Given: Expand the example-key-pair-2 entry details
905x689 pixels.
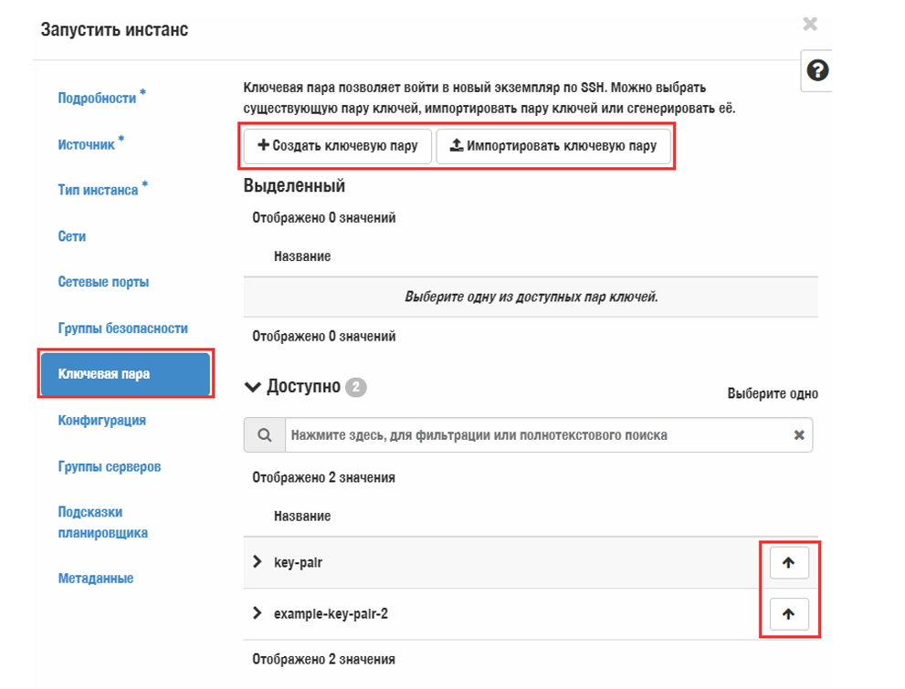Looking at the screenshot, I should pyautogui.click(x=257, y=614).
